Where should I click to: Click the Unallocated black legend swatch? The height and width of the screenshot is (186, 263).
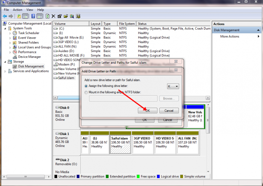point(56,177)
